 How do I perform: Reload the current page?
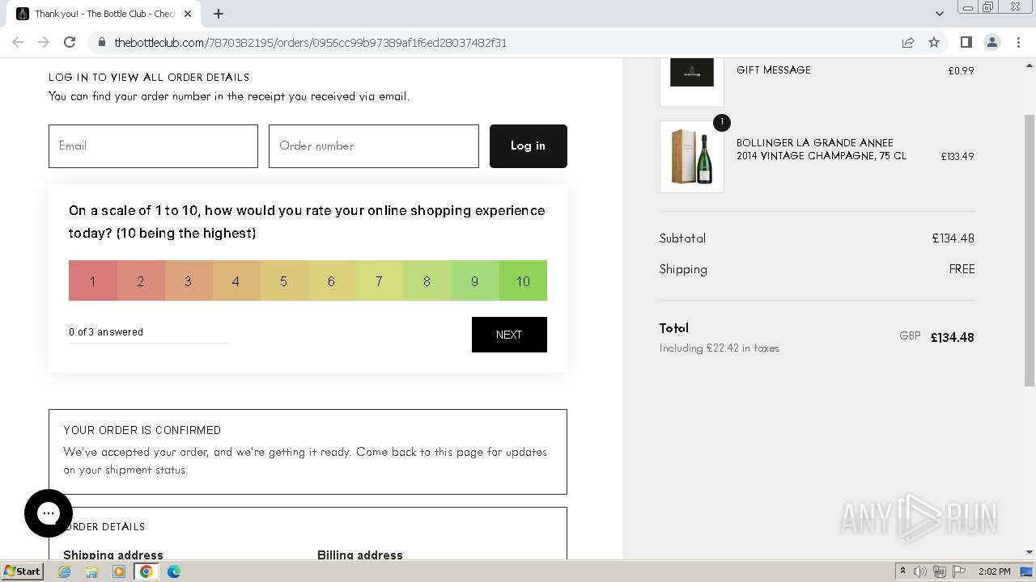pyautogui.click(x=70, y=42)
